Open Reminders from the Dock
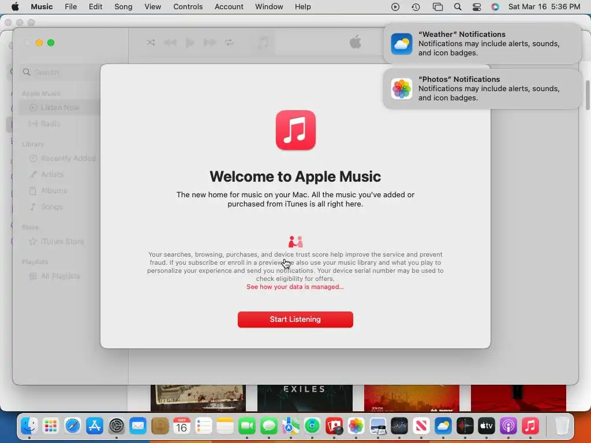Image resolution: width=591 pixels, height=443 pixels. pyautogui.click(x=204, y=426)
